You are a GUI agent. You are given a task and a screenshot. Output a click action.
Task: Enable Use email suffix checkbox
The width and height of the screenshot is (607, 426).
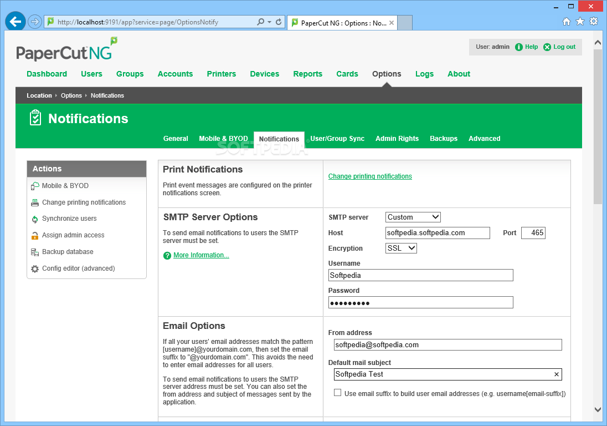(338, 393)
